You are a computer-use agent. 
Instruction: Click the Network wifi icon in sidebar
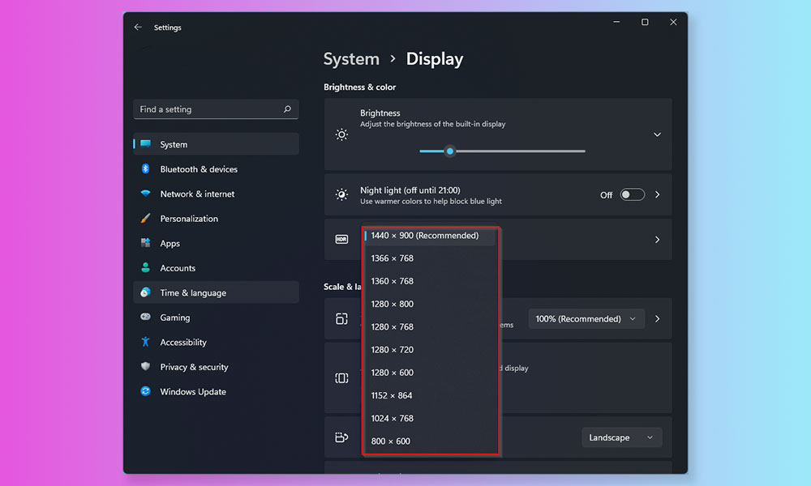145,194
